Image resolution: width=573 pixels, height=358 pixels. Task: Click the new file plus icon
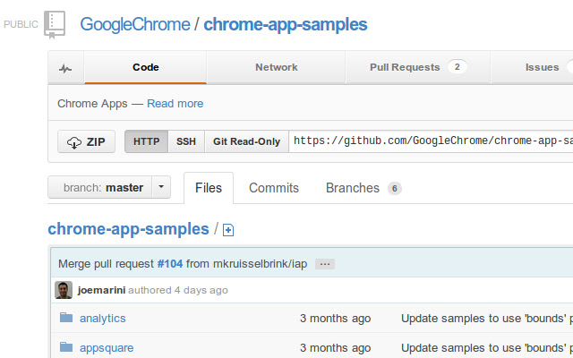228,230
